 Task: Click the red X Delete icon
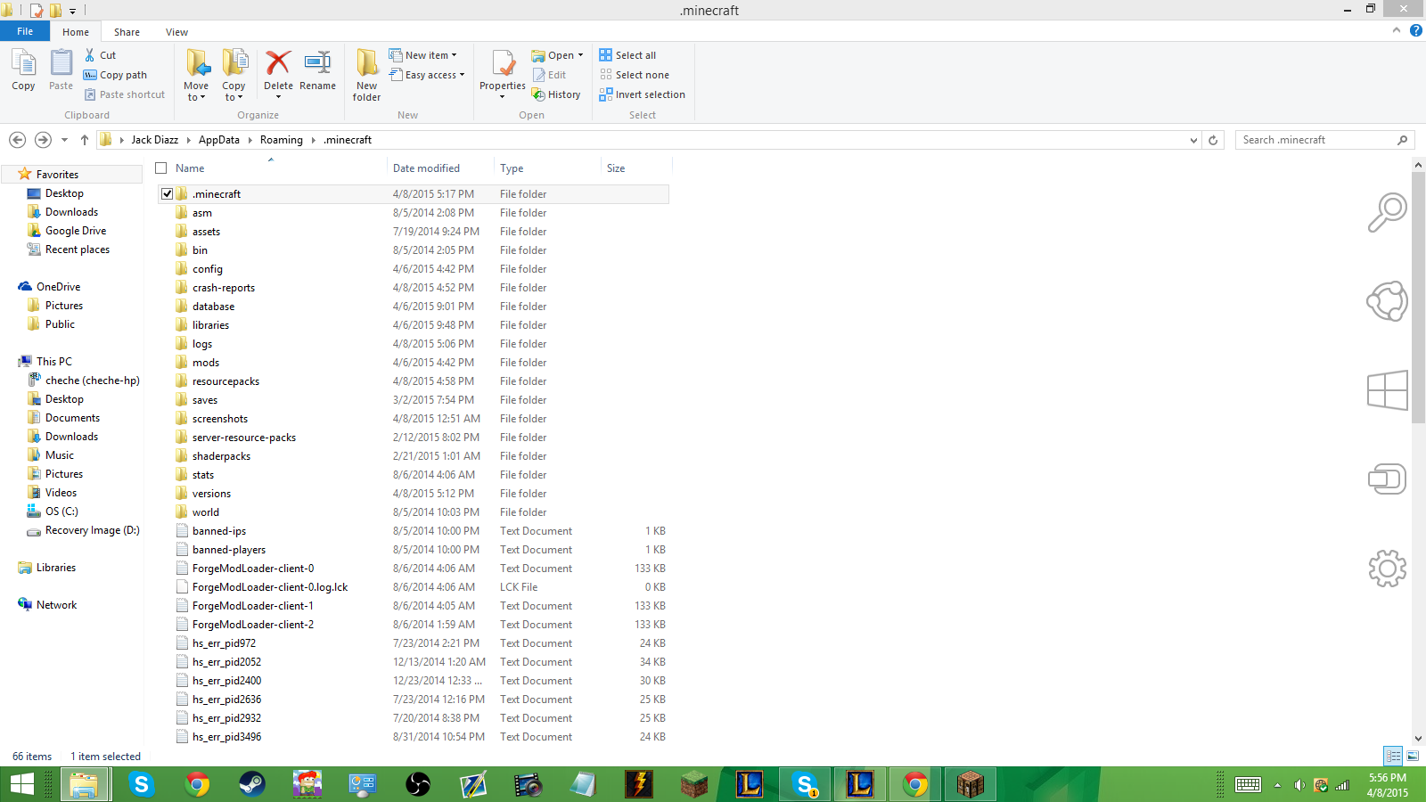click(x=278, y=63)
